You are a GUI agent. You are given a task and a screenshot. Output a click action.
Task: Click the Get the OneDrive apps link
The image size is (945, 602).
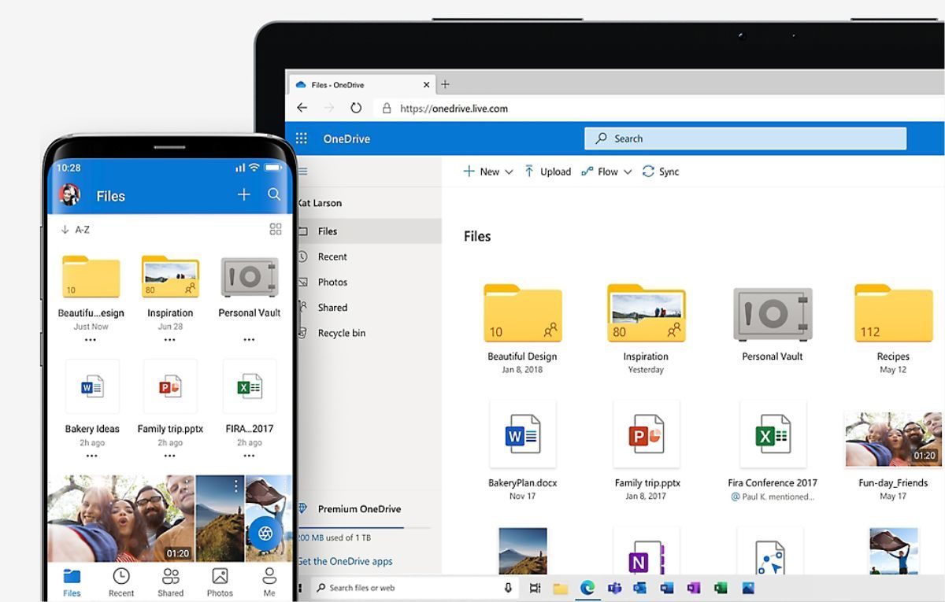pyautogui.click(x=345, y=561)
